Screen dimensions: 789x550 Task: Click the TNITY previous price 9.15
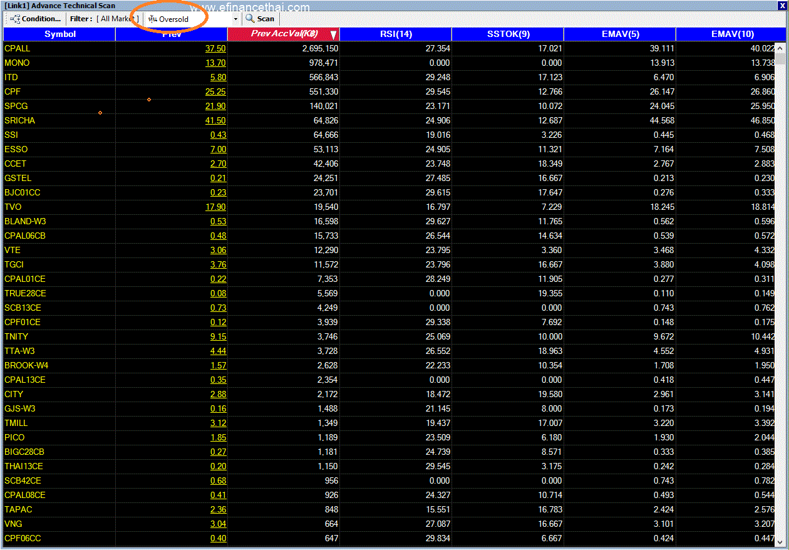pyautogui.click(x=218, y=336)
